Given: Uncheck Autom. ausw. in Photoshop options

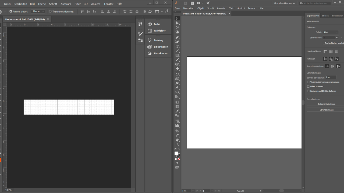Looking at the screenshot, I should point(11,12).
